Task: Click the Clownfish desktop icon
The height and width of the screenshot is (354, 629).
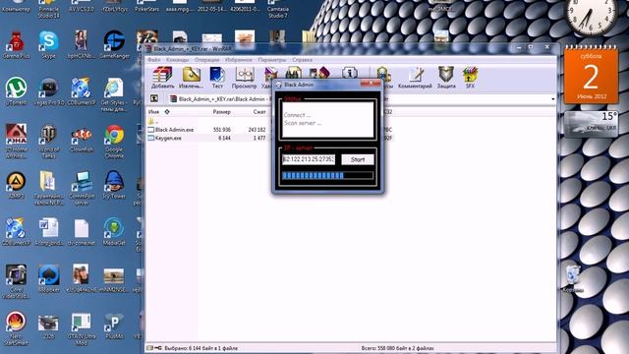Action: [82, 139]
